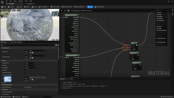This screenshot has height=98, width=174.
Task: Click the Refraction output pin
Action: [x=78, y=47]
